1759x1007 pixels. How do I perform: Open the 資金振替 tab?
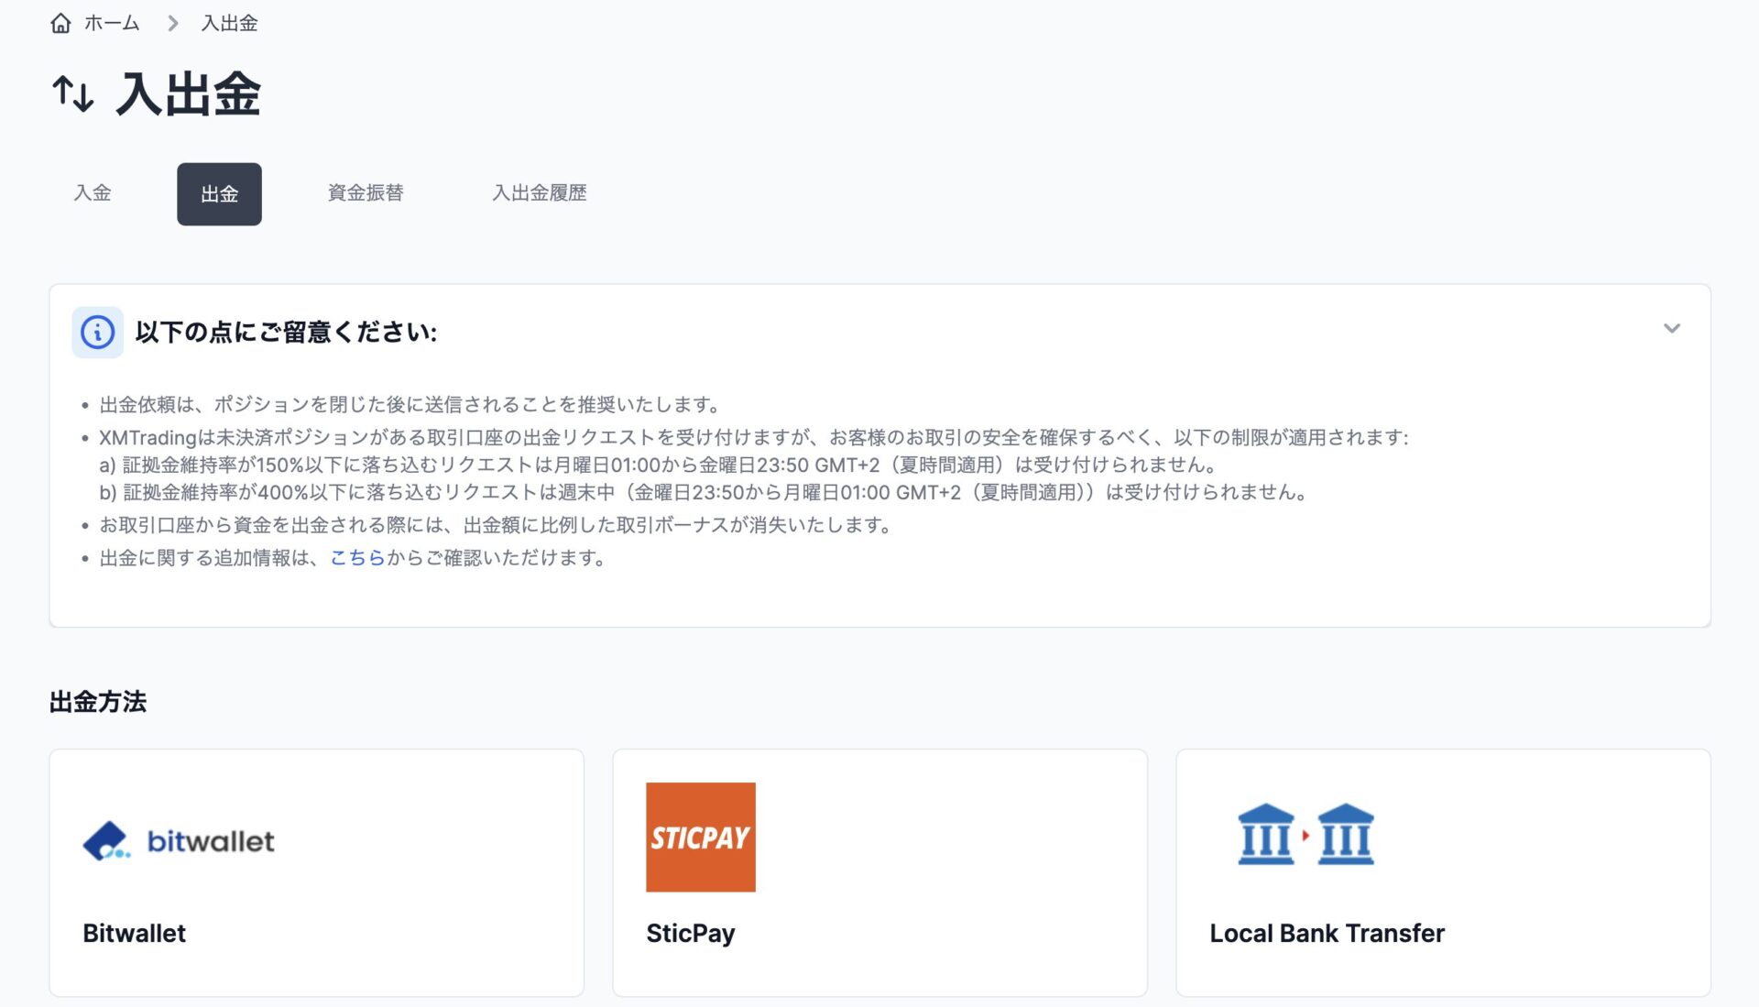click(x=366, y=193)
